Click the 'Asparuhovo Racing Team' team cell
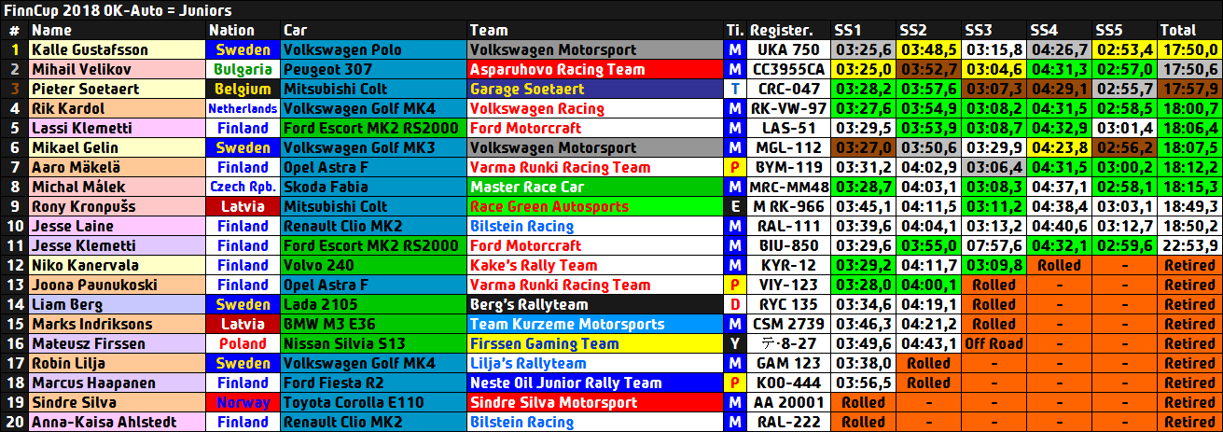1223x432 pixels. pyautogui.click(x=594, y=69)
